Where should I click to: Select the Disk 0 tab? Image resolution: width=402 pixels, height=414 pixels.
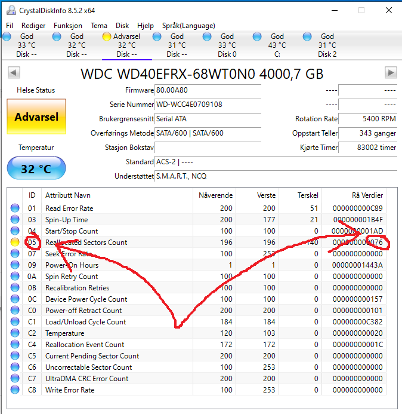227,45
